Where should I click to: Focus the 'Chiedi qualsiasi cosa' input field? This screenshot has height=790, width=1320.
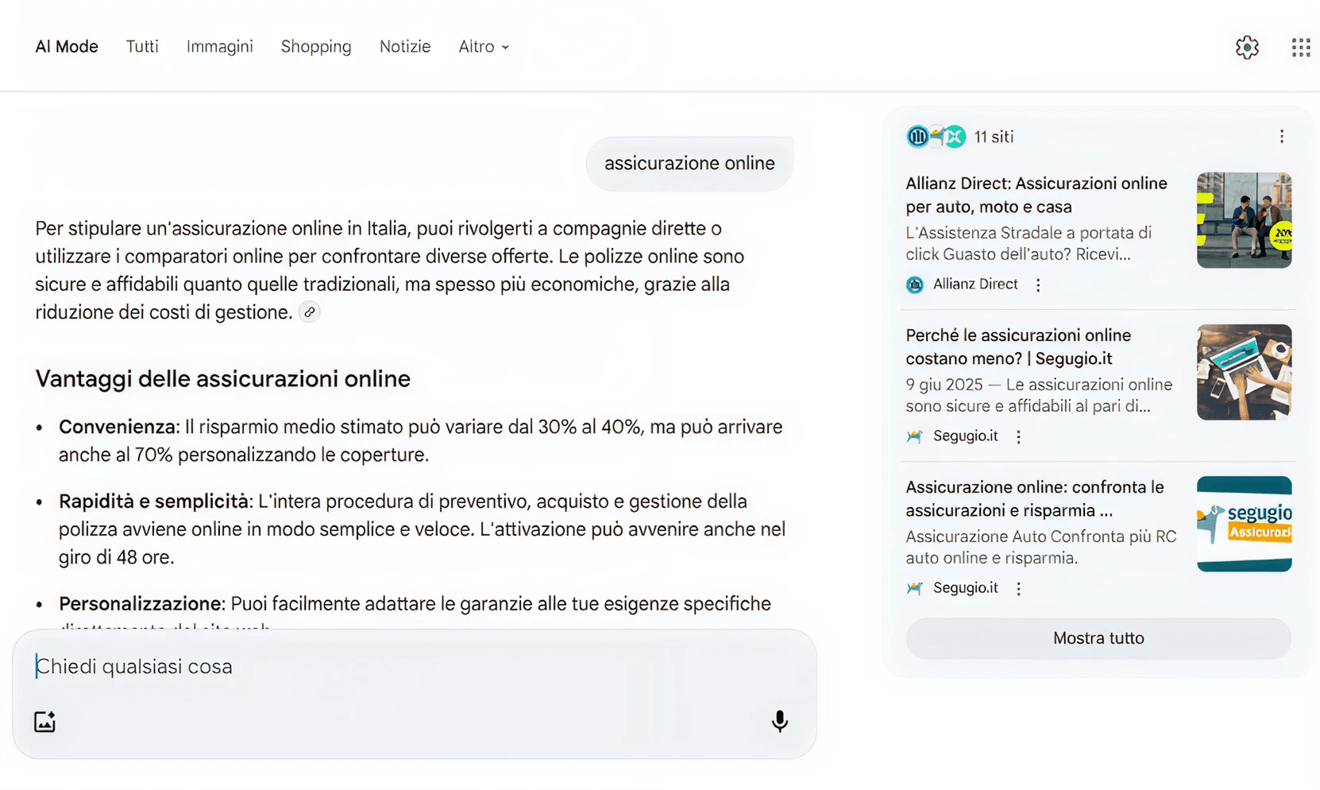pyautogui.click(x=397, y=666)
